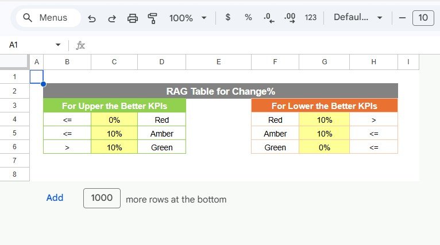Click the undo arrow icon
The width and height of the screenshot is (440, 245).
(92, 18)
